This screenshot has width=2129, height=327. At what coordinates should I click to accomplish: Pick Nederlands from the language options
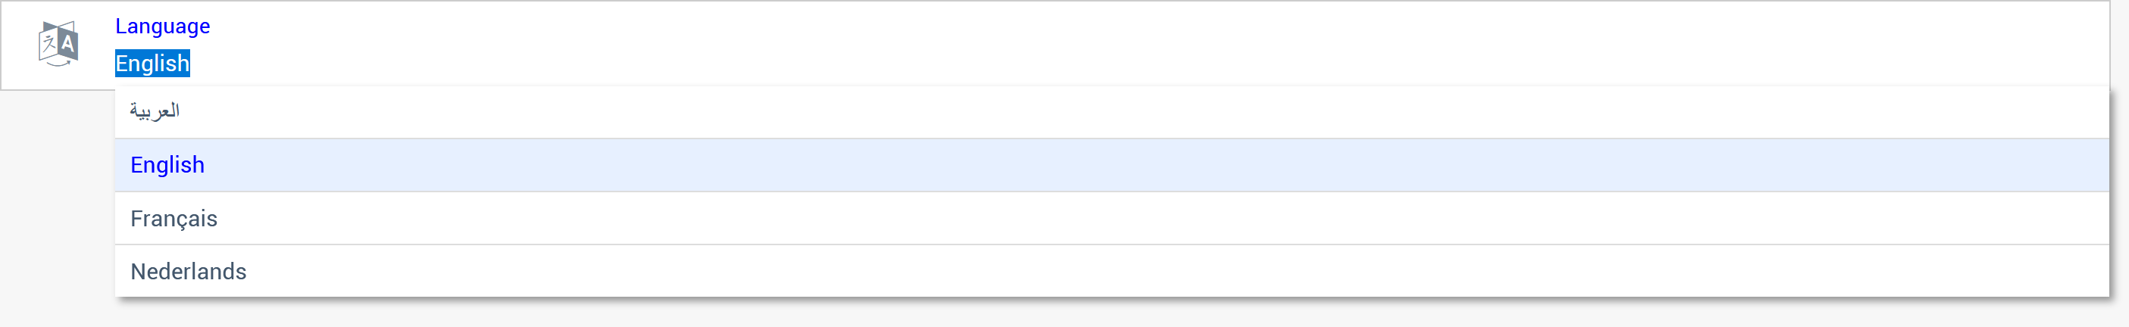(x=1111, y=271)
